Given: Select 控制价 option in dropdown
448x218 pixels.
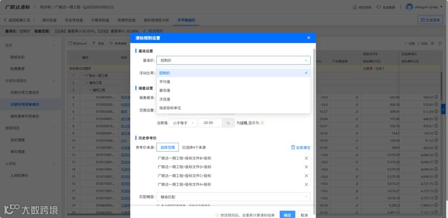Looking at the screenshot, I should [234, 73].
